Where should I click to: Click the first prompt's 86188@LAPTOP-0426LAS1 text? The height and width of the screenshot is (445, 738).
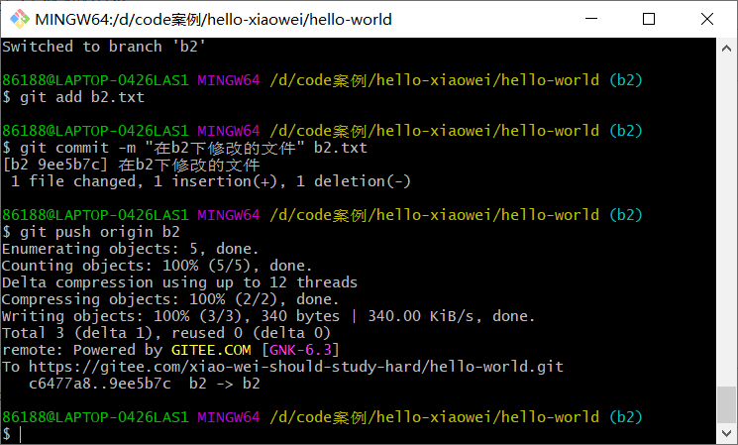tap(95, 80)
